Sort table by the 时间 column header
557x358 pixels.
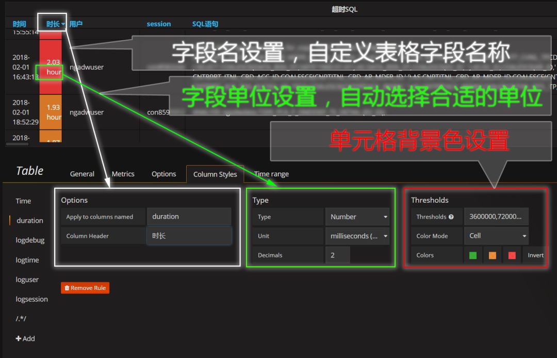20,24
